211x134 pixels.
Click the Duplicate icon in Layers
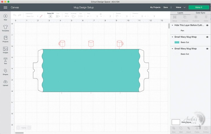click(x=196, y=17)
